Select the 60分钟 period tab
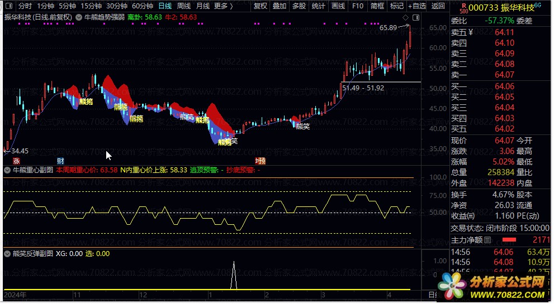This screenshot has height=304, width=554. pyautogui.click(x=143, y=6)
